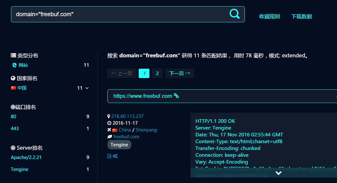Screen dimensions: 337x183
Task: Click the search result summary text
Action: coord(208,55)
